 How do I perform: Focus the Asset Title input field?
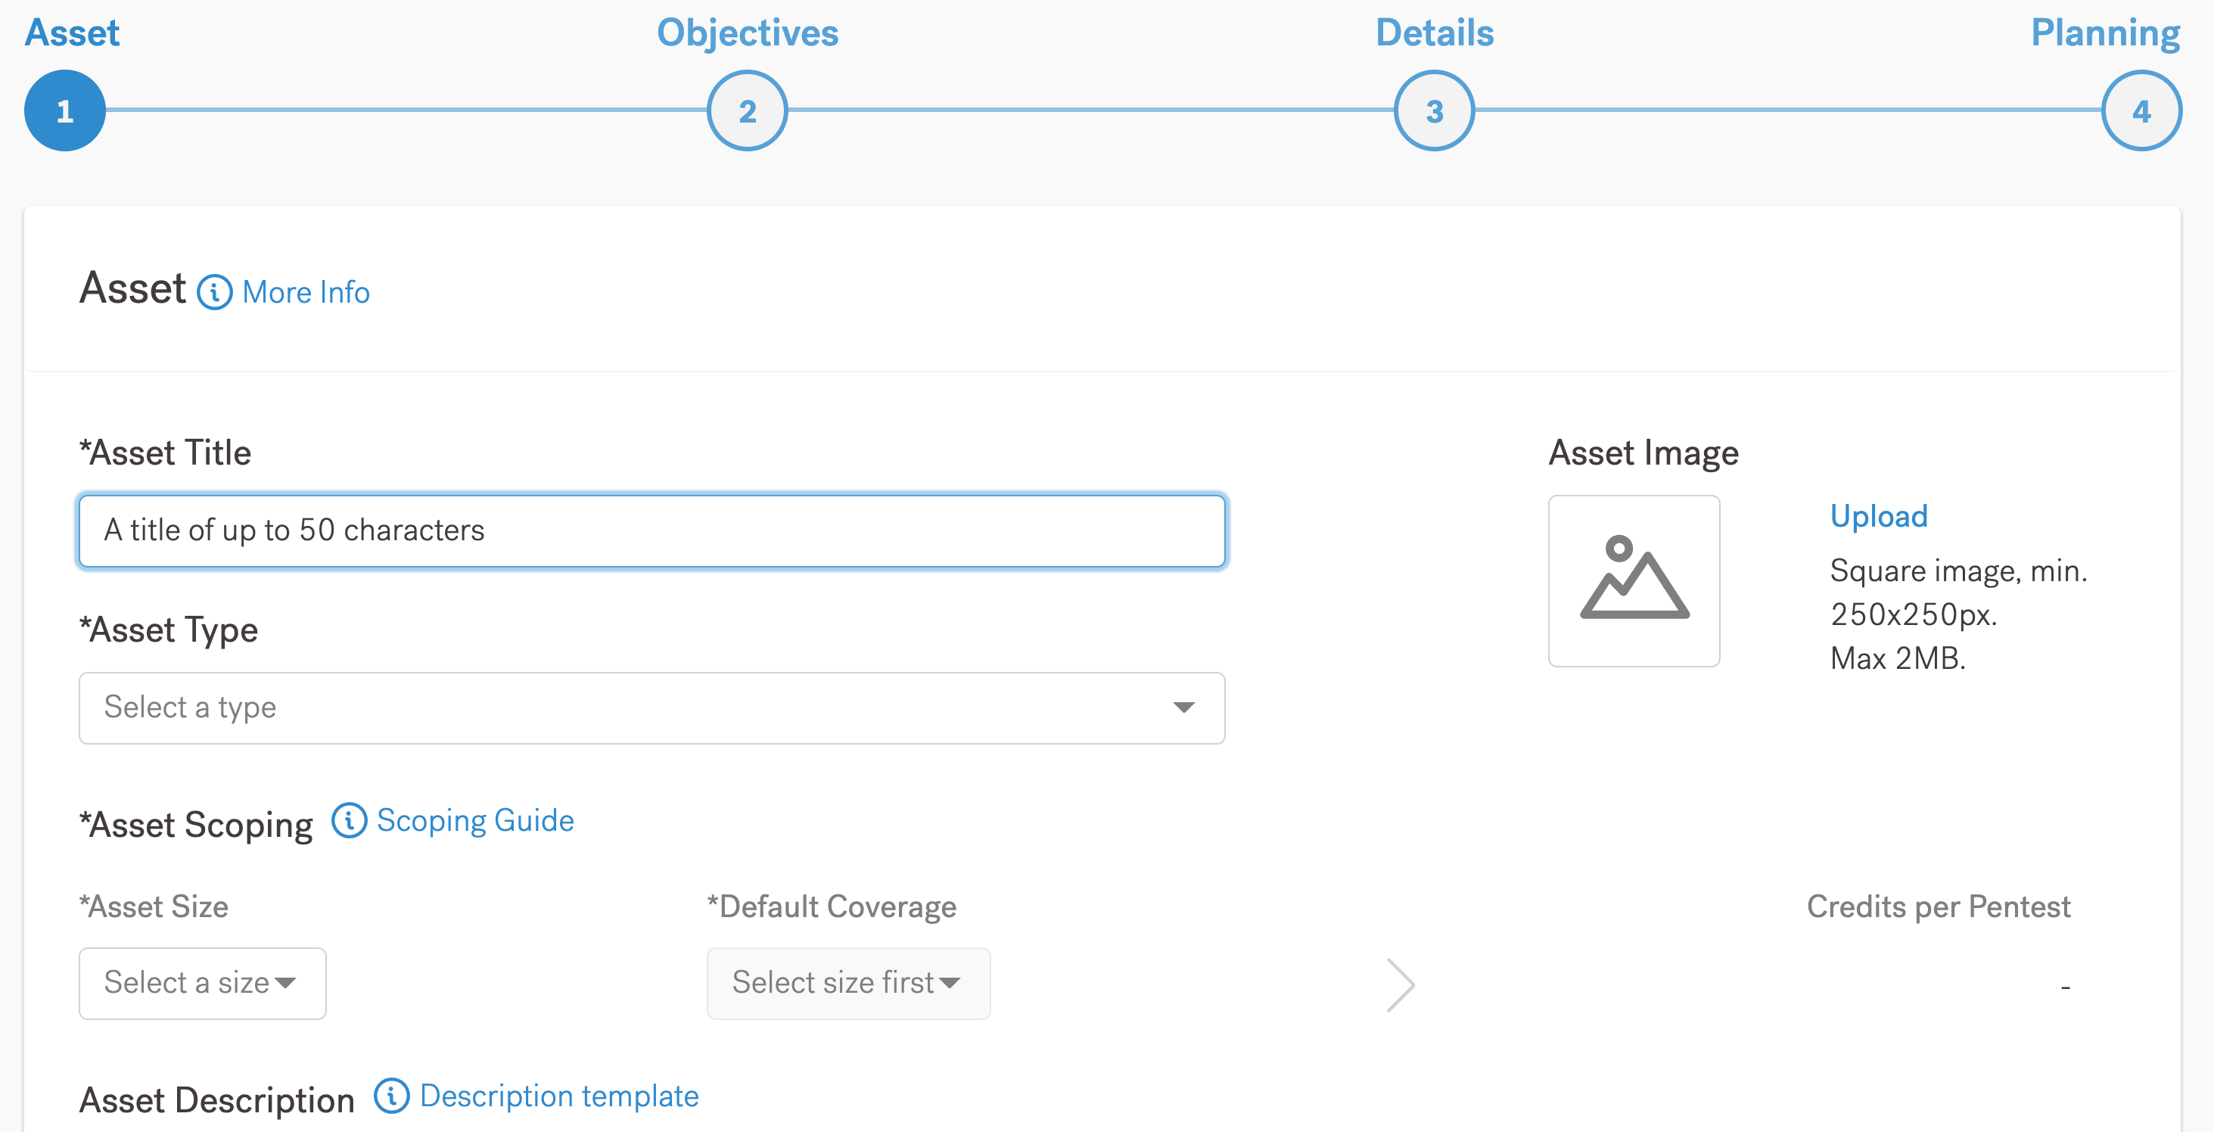[x=651, y=530]
